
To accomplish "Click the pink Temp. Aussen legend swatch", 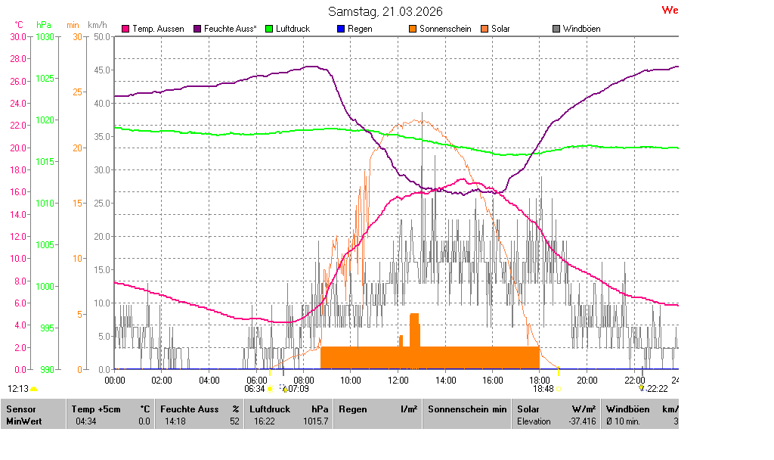I will [x=125, y=29].
